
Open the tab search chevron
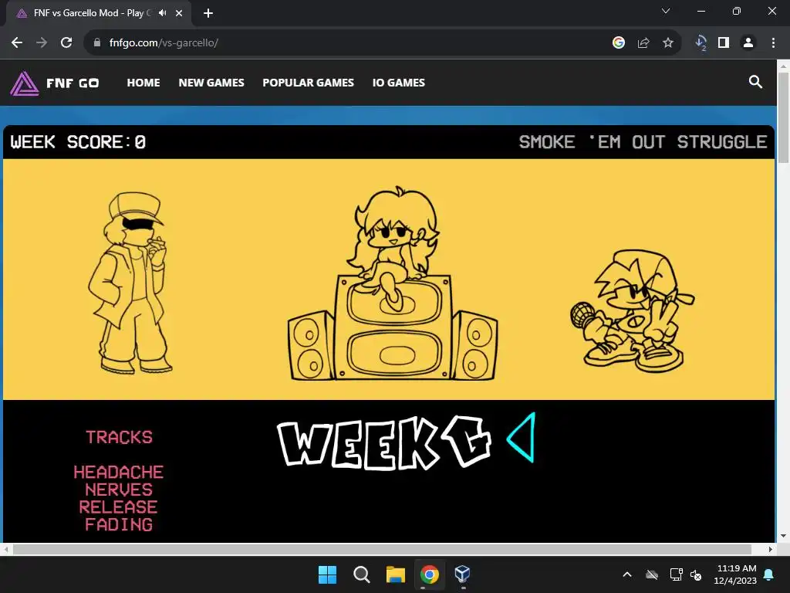(x=666, y=11)
